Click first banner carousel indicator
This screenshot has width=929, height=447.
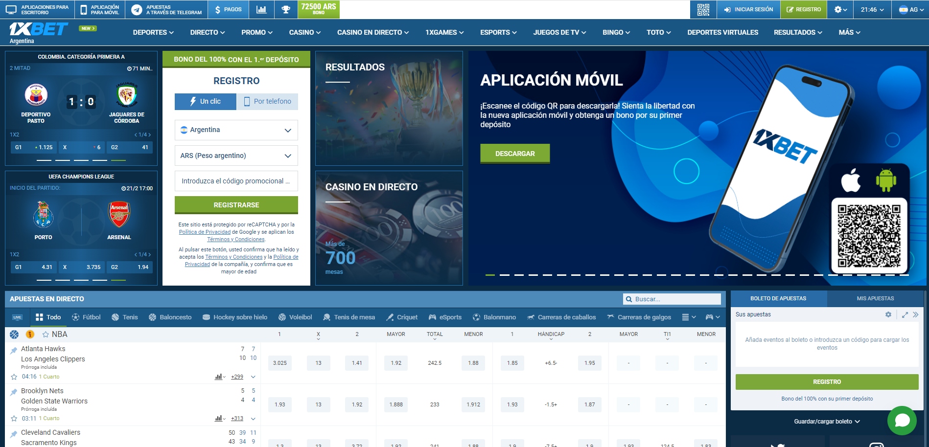coord(490,275)
